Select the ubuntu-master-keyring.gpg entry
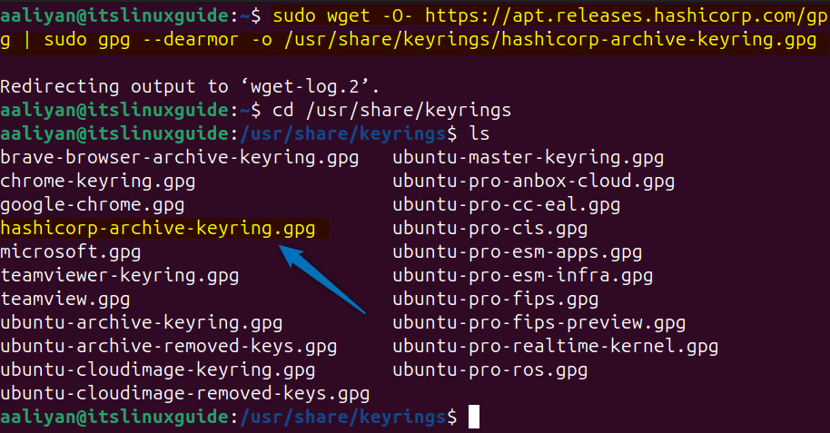Screen dimensions: 830x433 click(x=529, y=158)
